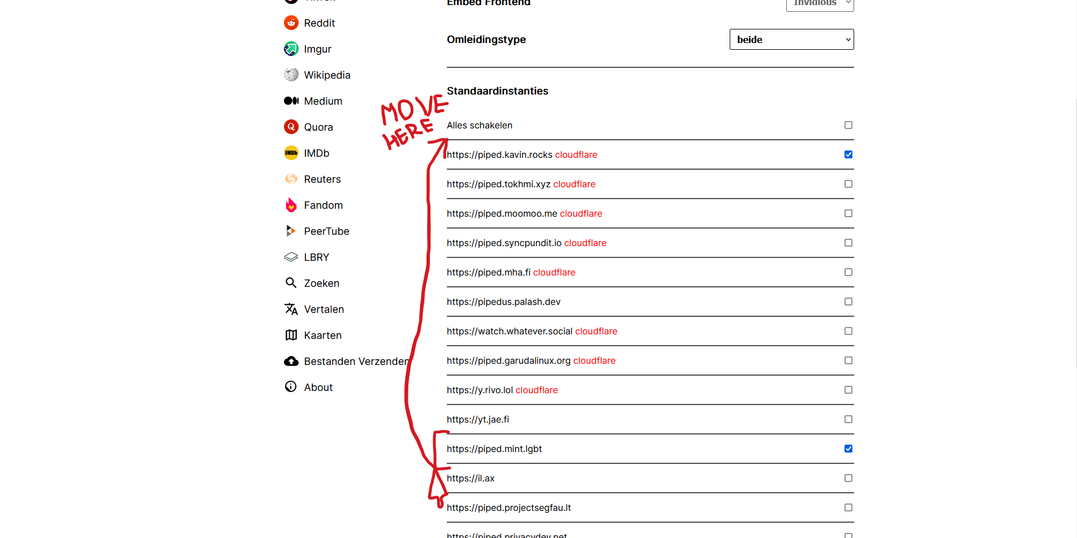Open the Bestanden Verzenden cloud icon
The height and width of the screenshot is (538, 1077).
[291, 361]
